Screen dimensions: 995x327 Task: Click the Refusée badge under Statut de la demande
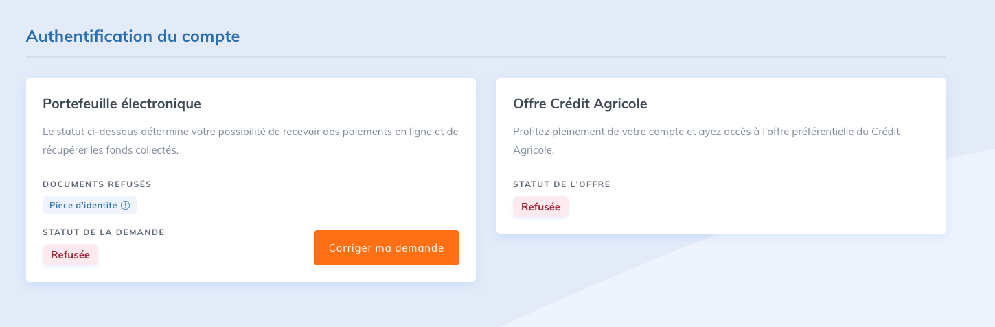click(70, 254)
